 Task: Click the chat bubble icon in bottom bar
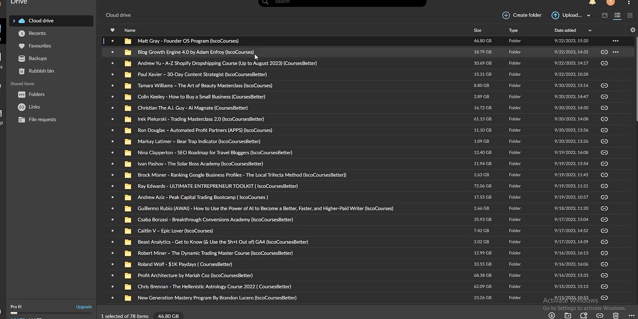[584, 315]
